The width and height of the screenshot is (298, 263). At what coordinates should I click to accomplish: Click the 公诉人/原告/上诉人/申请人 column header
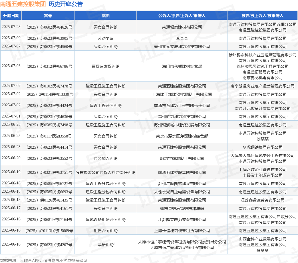coord(182,16)
